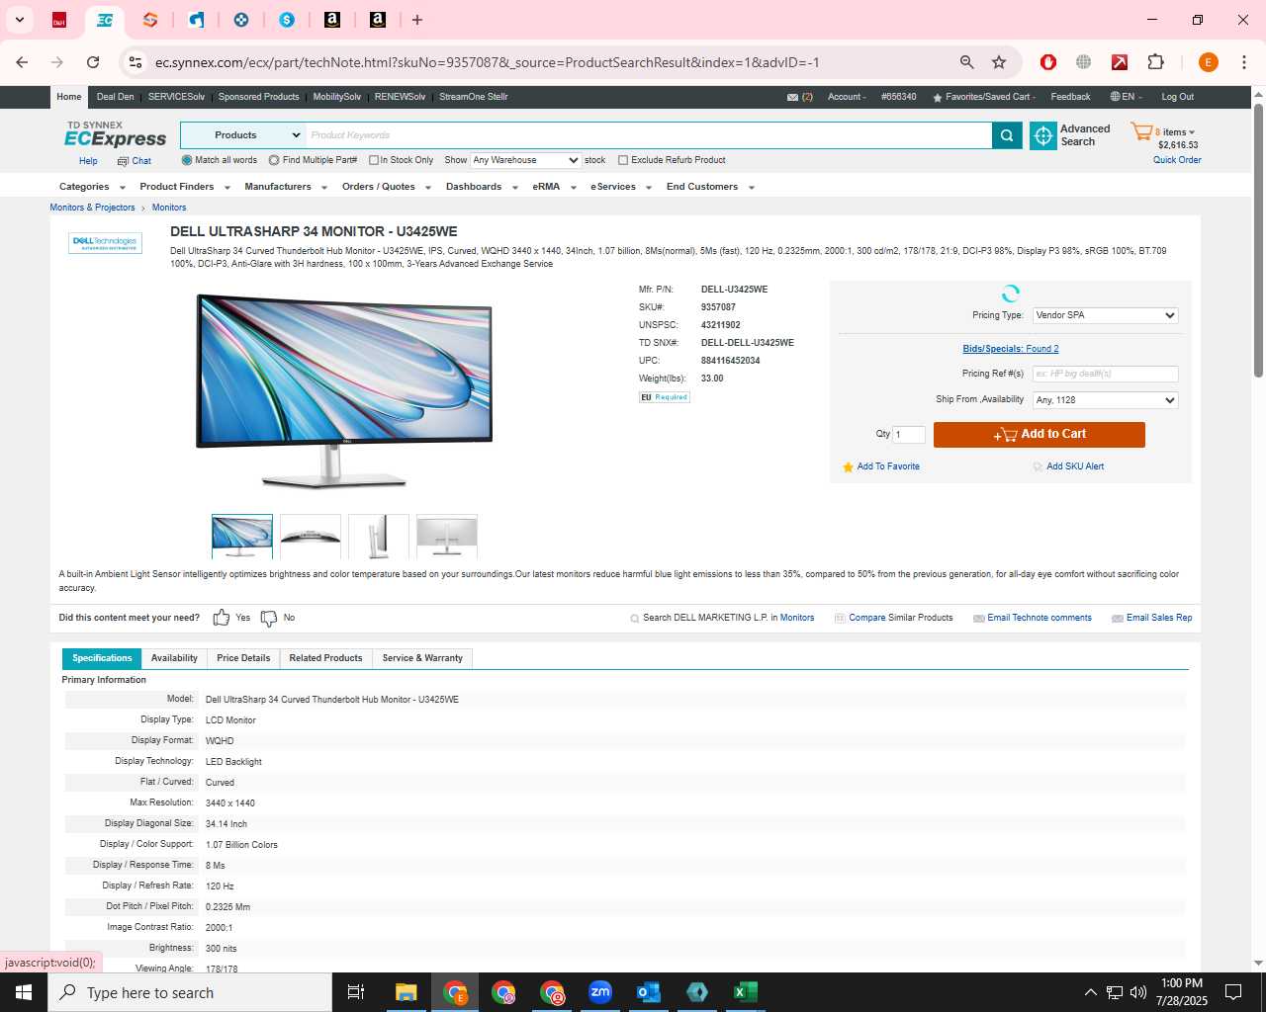Open the eServices menu
Image resolution: width=1266 pixels, height=1012 pixels.
(x=621, y=187)
